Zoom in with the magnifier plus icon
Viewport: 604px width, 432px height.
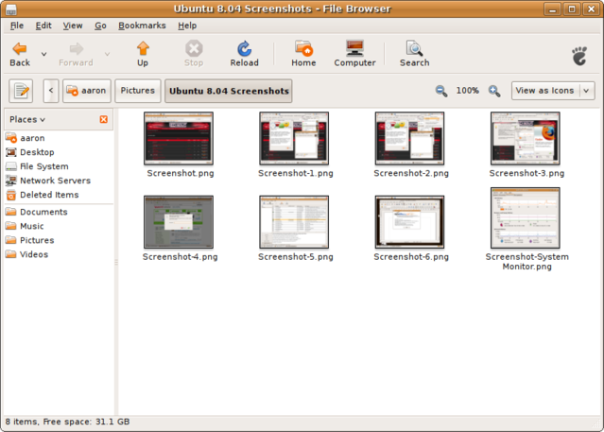[x=494, y=91]
